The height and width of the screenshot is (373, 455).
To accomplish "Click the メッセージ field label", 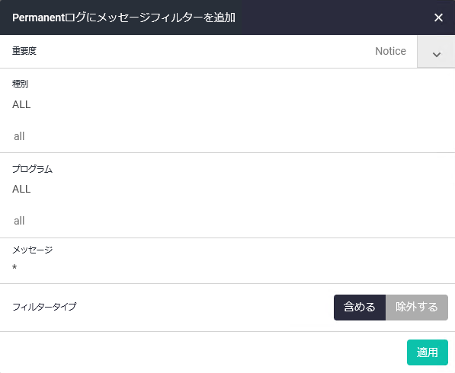I will [x=32, y=250].
